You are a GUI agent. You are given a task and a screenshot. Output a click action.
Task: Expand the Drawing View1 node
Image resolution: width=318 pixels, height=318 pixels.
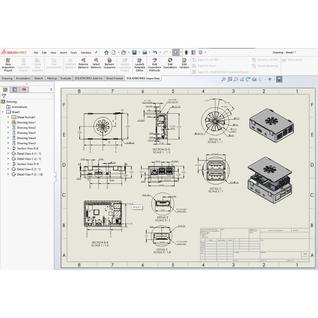[8, 122]
